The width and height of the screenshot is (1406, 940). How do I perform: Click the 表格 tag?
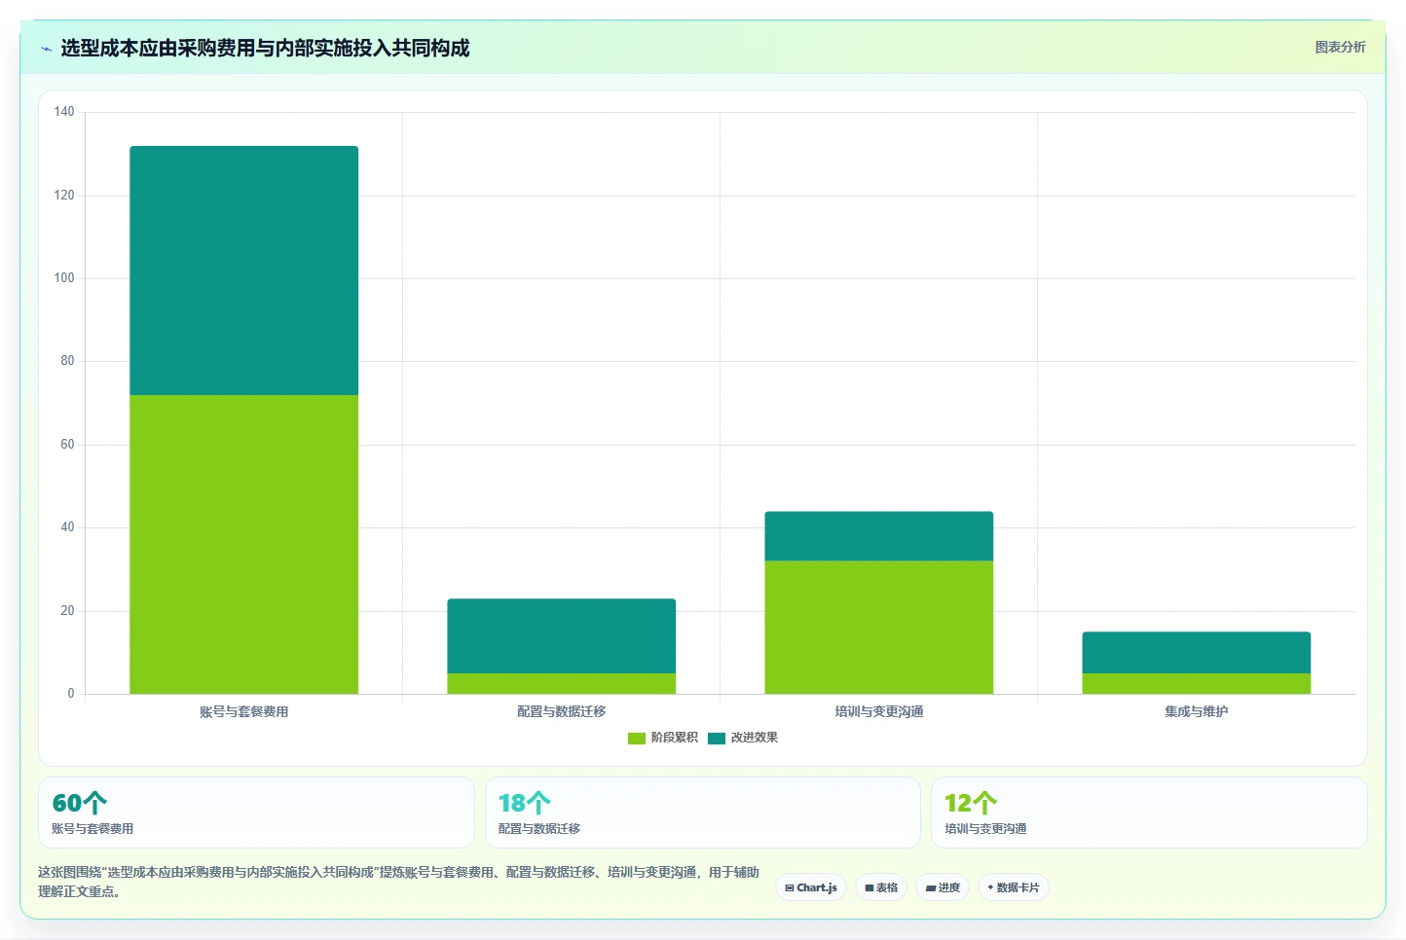click(x=881, y=887)
